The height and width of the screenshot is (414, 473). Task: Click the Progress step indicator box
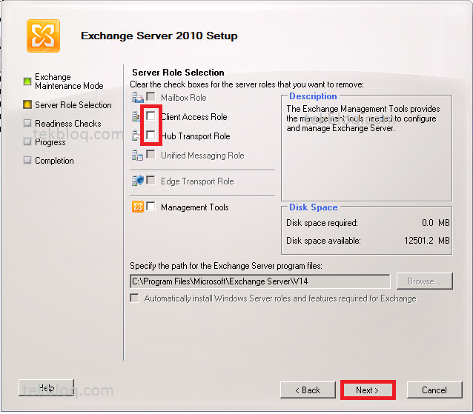[27, 141]
